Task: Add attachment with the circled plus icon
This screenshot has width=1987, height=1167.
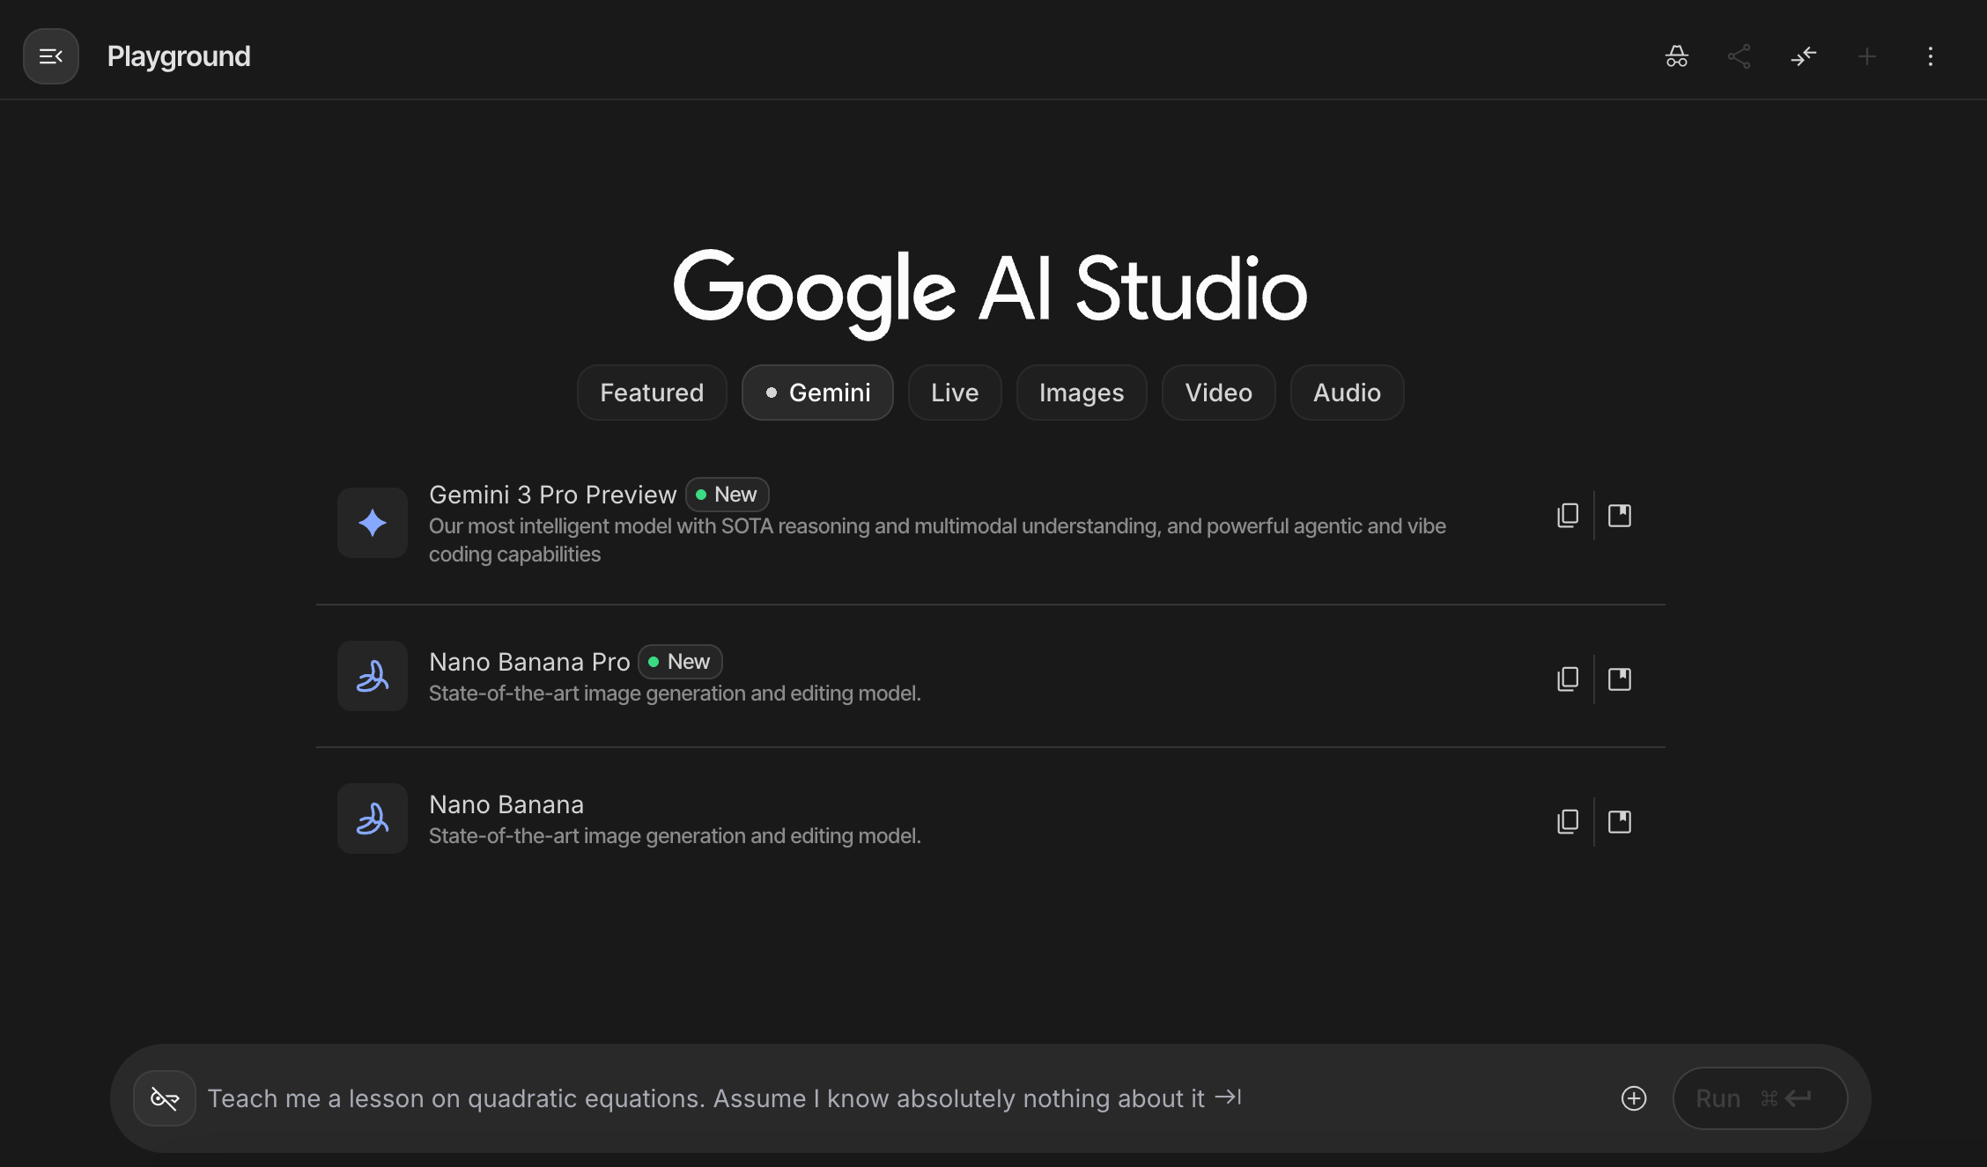Action: tap(1634, 1098)
